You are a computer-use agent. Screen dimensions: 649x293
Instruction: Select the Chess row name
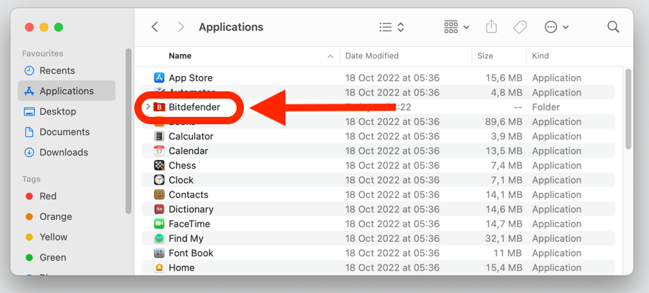click(182, 165)
